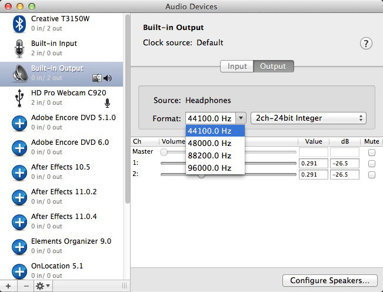Image resolution: width=383 pixels, height=292 pixels.
Task: Click the sample rate dropdown arrow
Action: [241, 118]
